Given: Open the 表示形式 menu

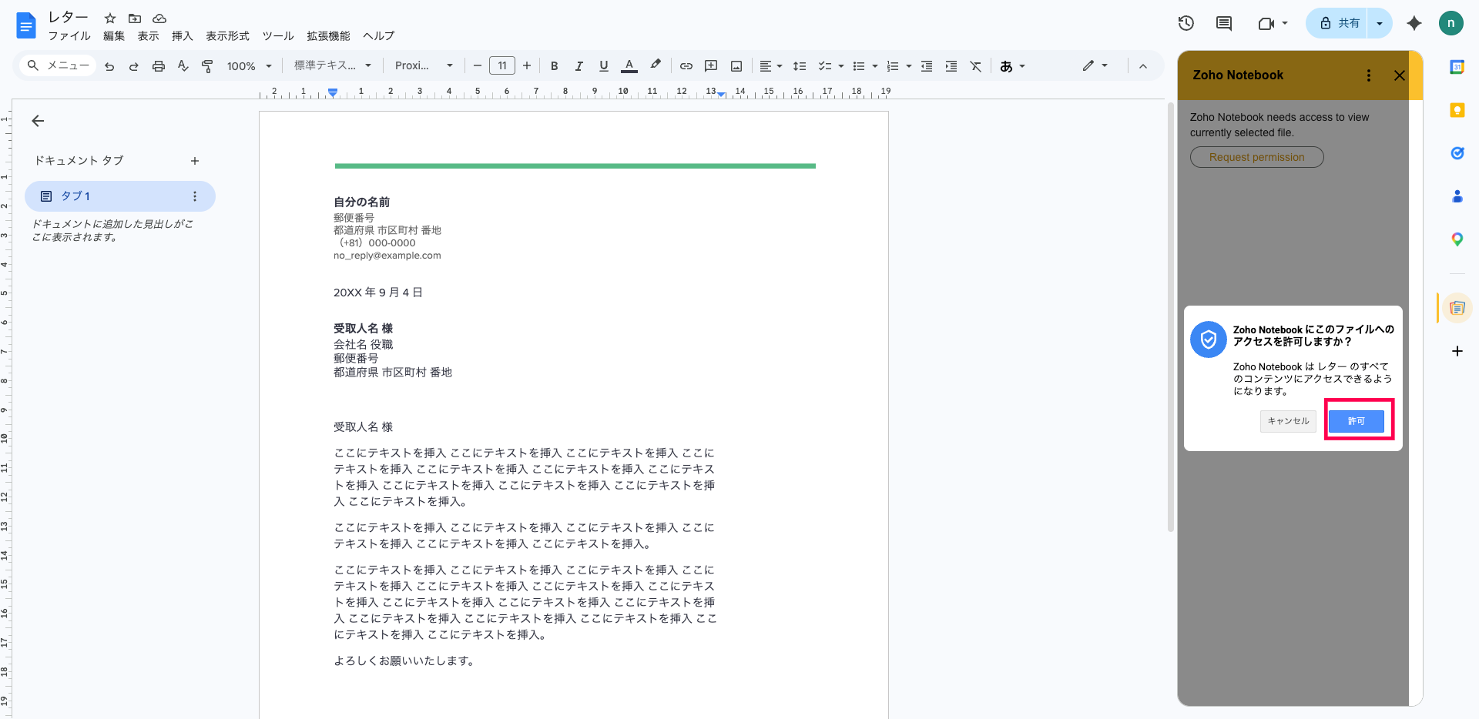Looking at the screenshot, I should point(227,36).
